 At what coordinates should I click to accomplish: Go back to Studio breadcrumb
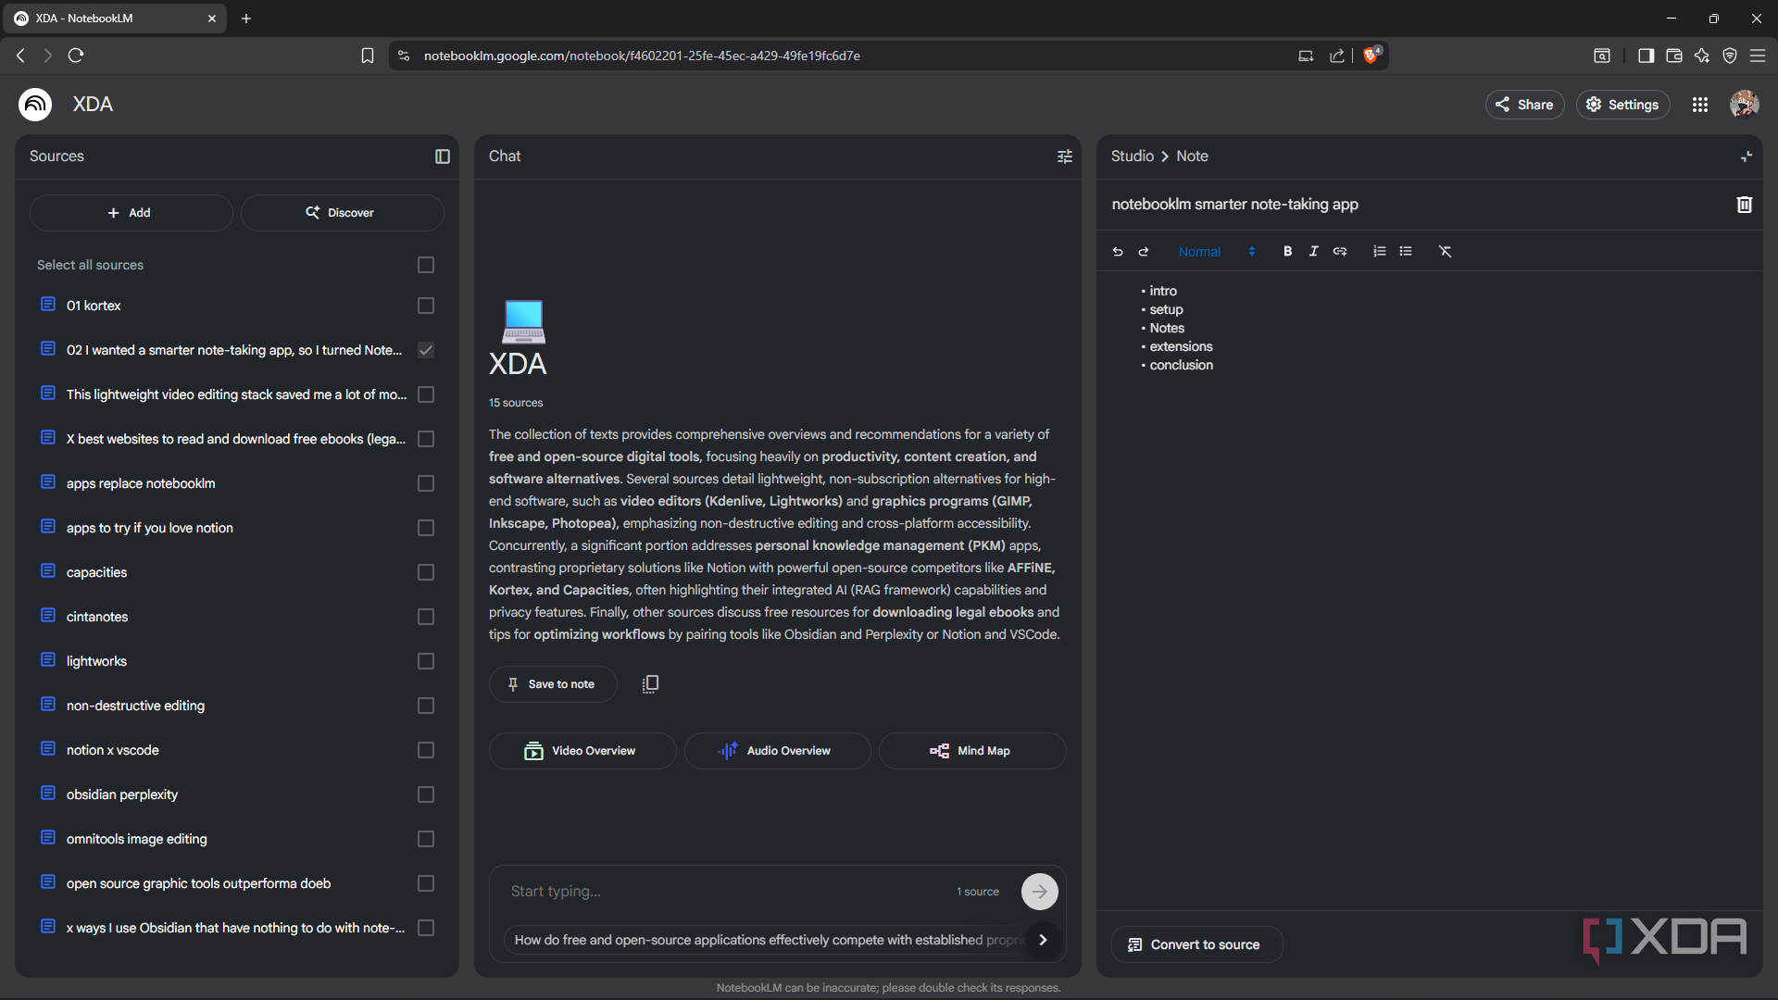click(1132, 156)
